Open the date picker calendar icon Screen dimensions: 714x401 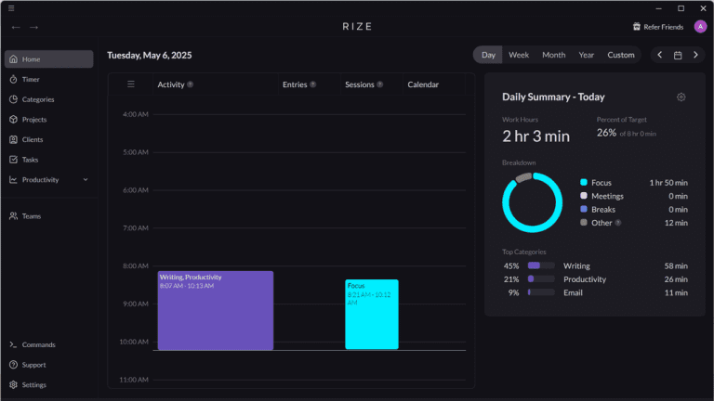pos(678,55)
